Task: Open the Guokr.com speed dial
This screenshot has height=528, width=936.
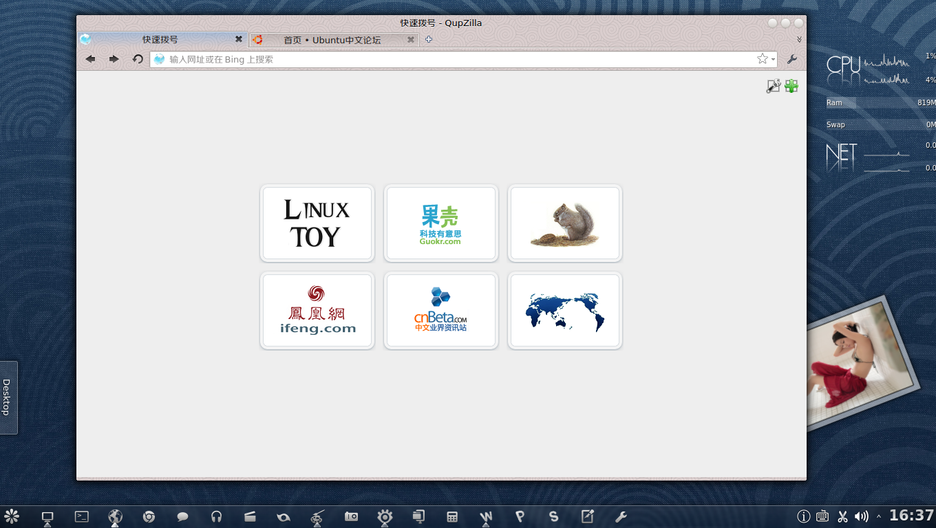Action: pyautogui.click(x=441, y=223)
